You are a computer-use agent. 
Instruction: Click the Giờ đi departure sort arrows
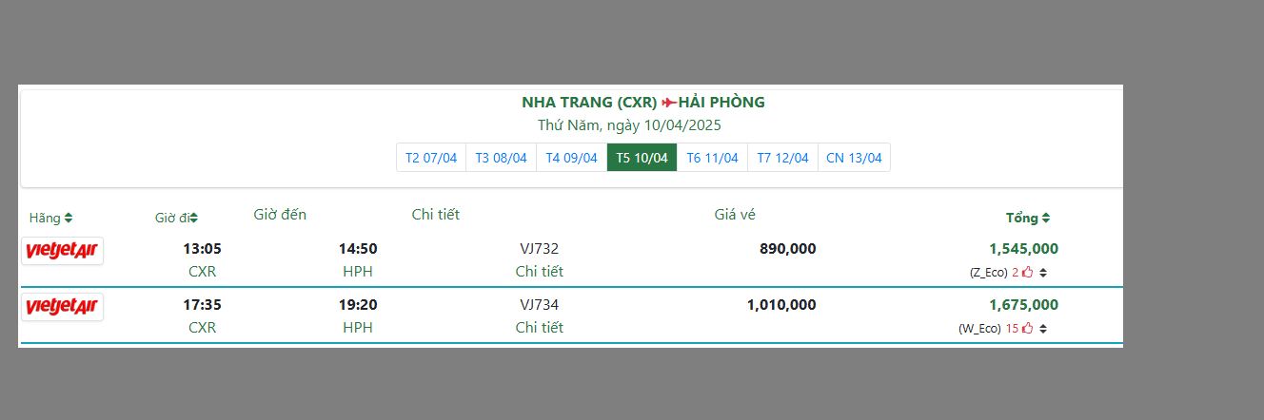pyautogui.click(x=194, y=219)
